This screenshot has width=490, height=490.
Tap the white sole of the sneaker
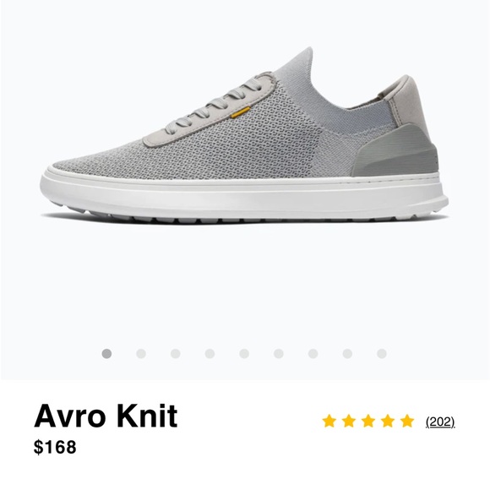(x=244, y=197)
